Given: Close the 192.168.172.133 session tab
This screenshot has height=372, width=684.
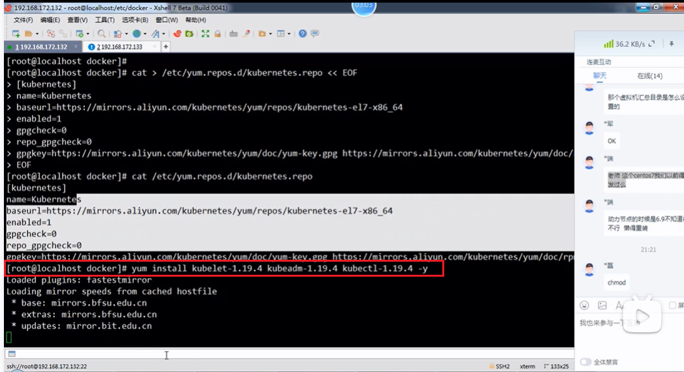Looking at the screenshot, I should 154,46.
